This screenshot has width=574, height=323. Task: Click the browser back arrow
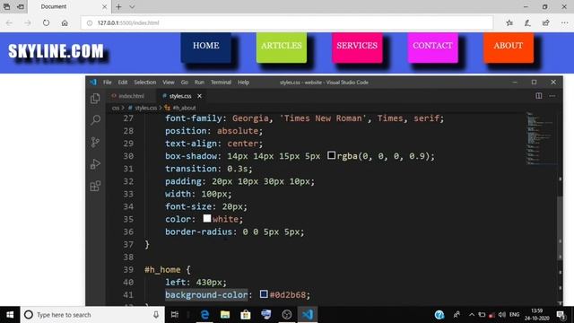coord(9,22)
